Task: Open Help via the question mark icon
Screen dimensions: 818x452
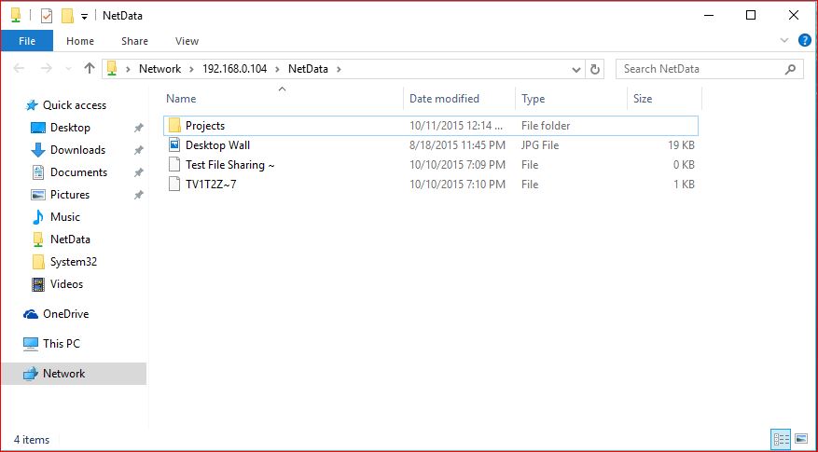Action: coord(805,40)
